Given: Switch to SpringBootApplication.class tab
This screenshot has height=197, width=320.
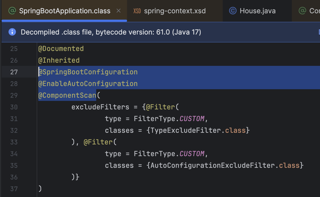Looking at the screenshot, I should coord(65,11).
